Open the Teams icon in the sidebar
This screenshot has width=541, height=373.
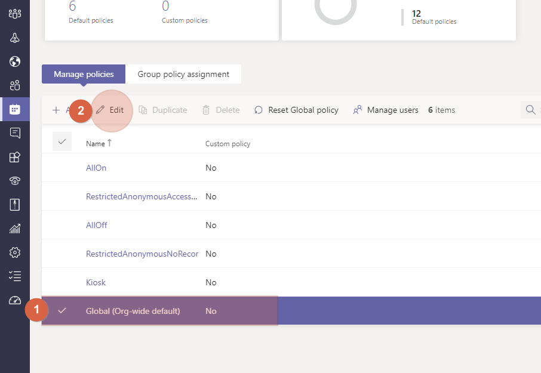tap(15, 14)
